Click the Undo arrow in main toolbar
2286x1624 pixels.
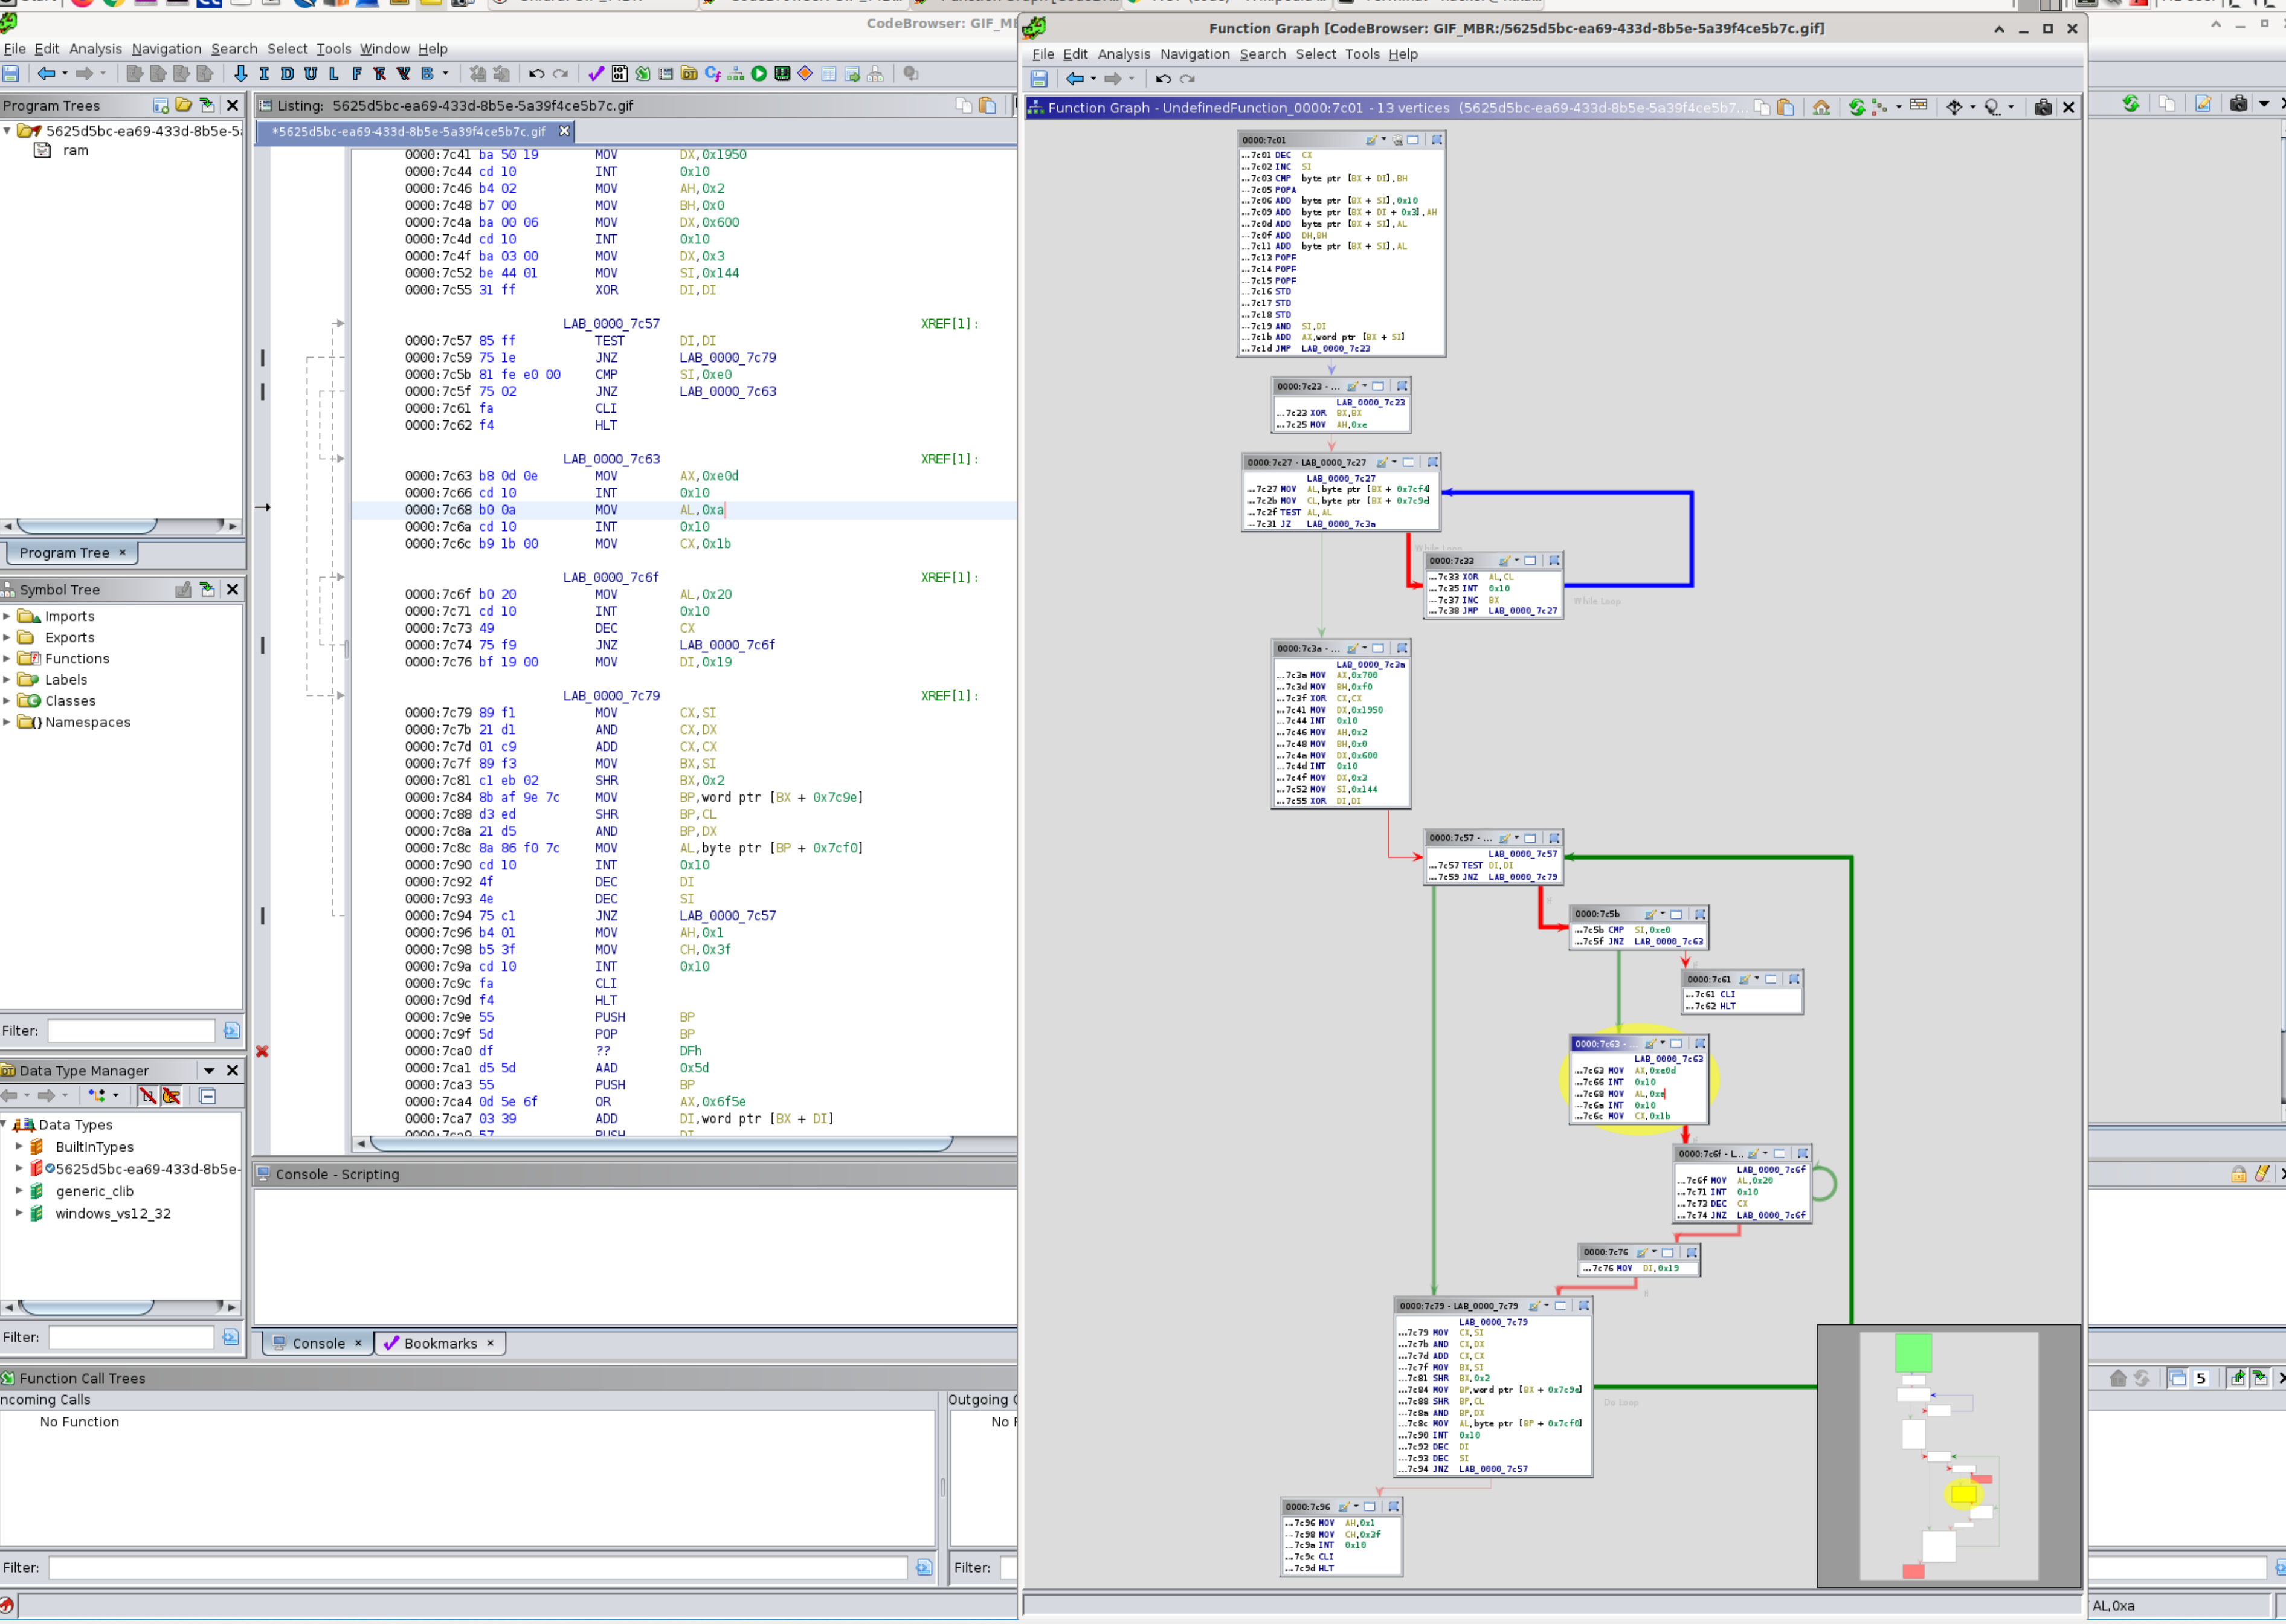[537, 74]
